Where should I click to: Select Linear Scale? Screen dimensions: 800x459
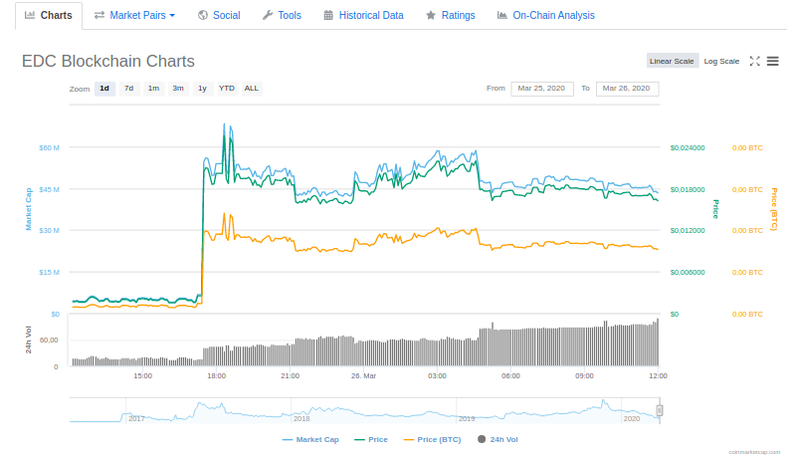672,61
